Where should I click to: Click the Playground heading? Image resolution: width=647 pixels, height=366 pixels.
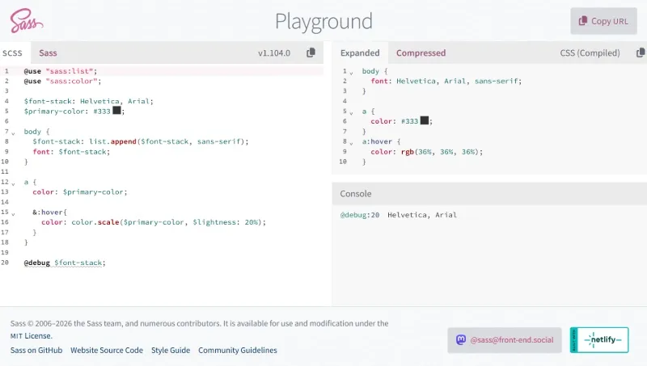click(x=324, y=22)
